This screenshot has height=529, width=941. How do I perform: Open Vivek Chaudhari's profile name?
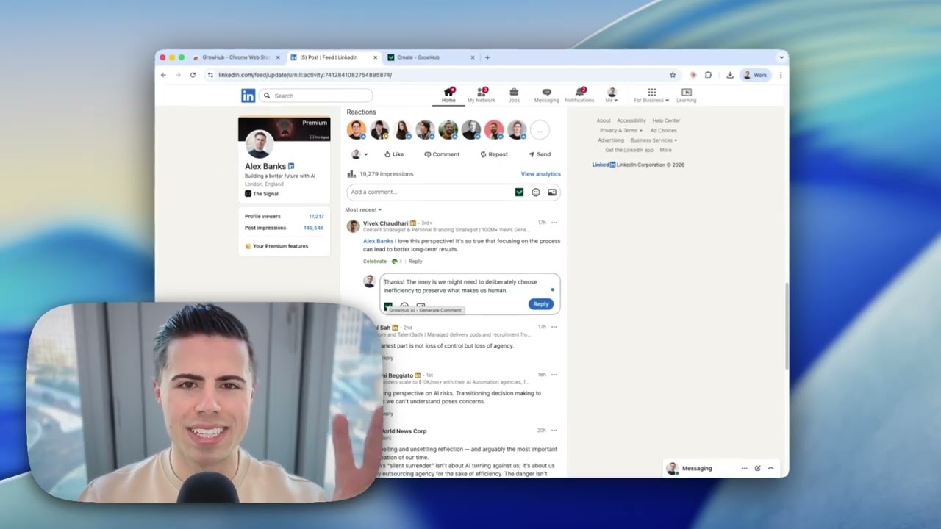click(385, 223)
